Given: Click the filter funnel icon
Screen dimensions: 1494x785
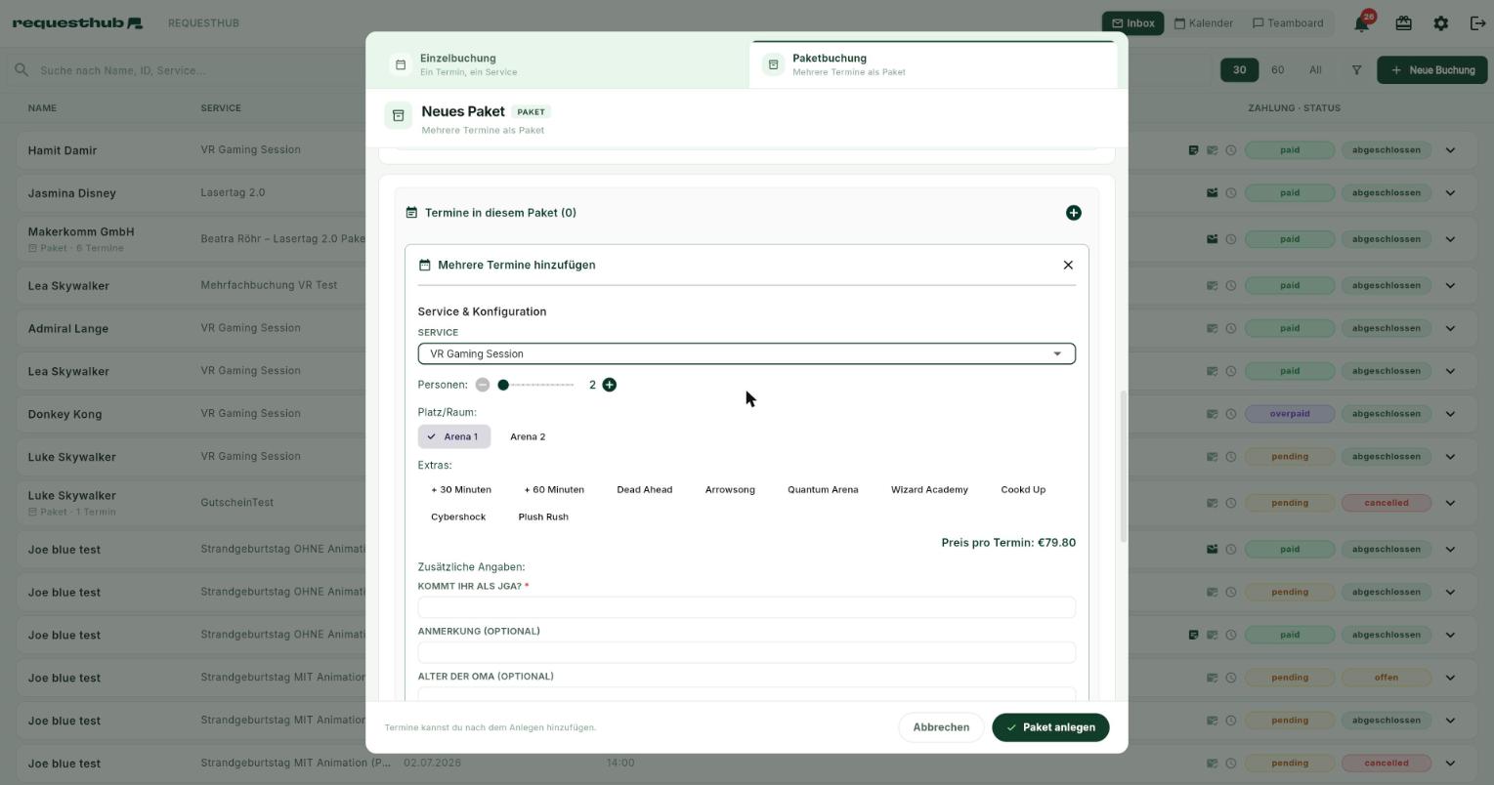Looking at the screenshot, I should click(x=1356, y=70).
